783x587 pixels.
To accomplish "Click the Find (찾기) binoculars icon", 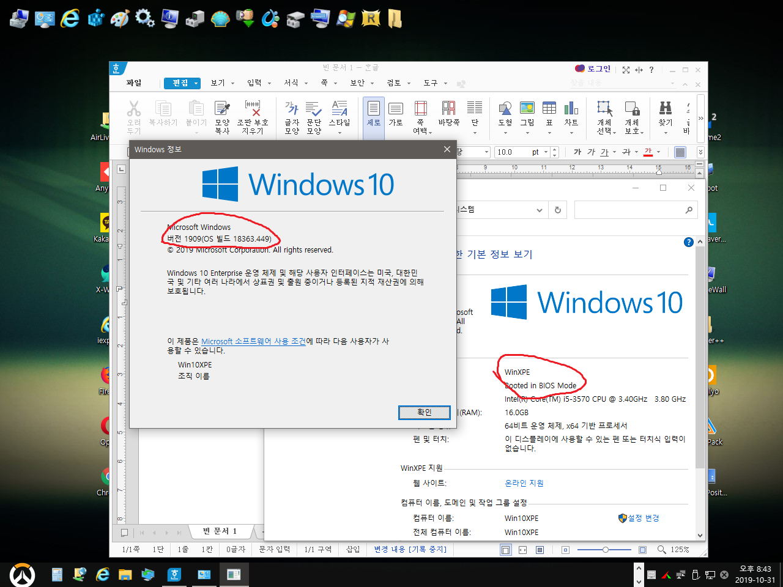I will (x=665, y=109).
